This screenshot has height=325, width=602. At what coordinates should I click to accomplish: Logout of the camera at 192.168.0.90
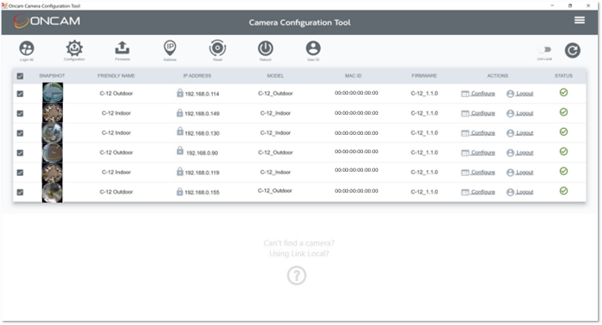tap(520, 152)
